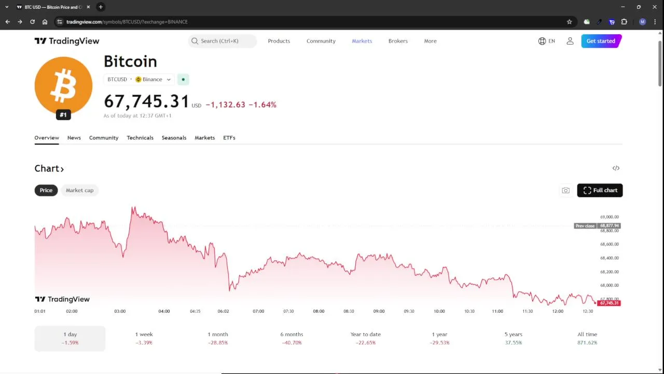Open the Markets menu in the header navigation
This screenshot has width=664, height=374.
click(x=362, y=41)
